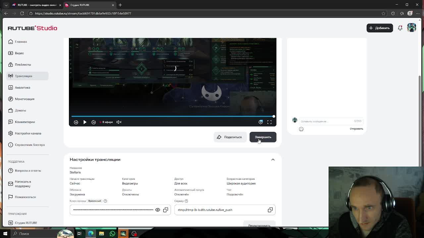
Task: Open Студия RUTUBE app link
Action: point(27,223)
